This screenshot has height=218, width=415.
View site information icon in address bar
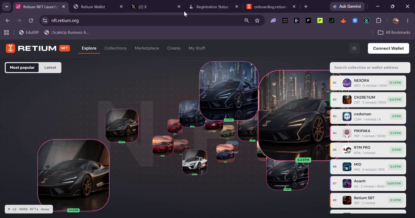45,20
